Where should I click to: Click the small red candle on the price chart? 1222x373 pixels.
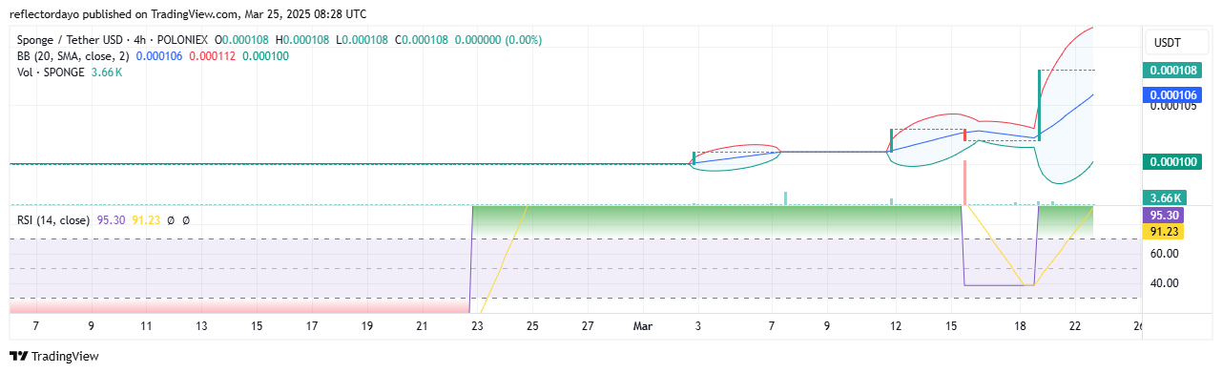[x=965, y=135]
